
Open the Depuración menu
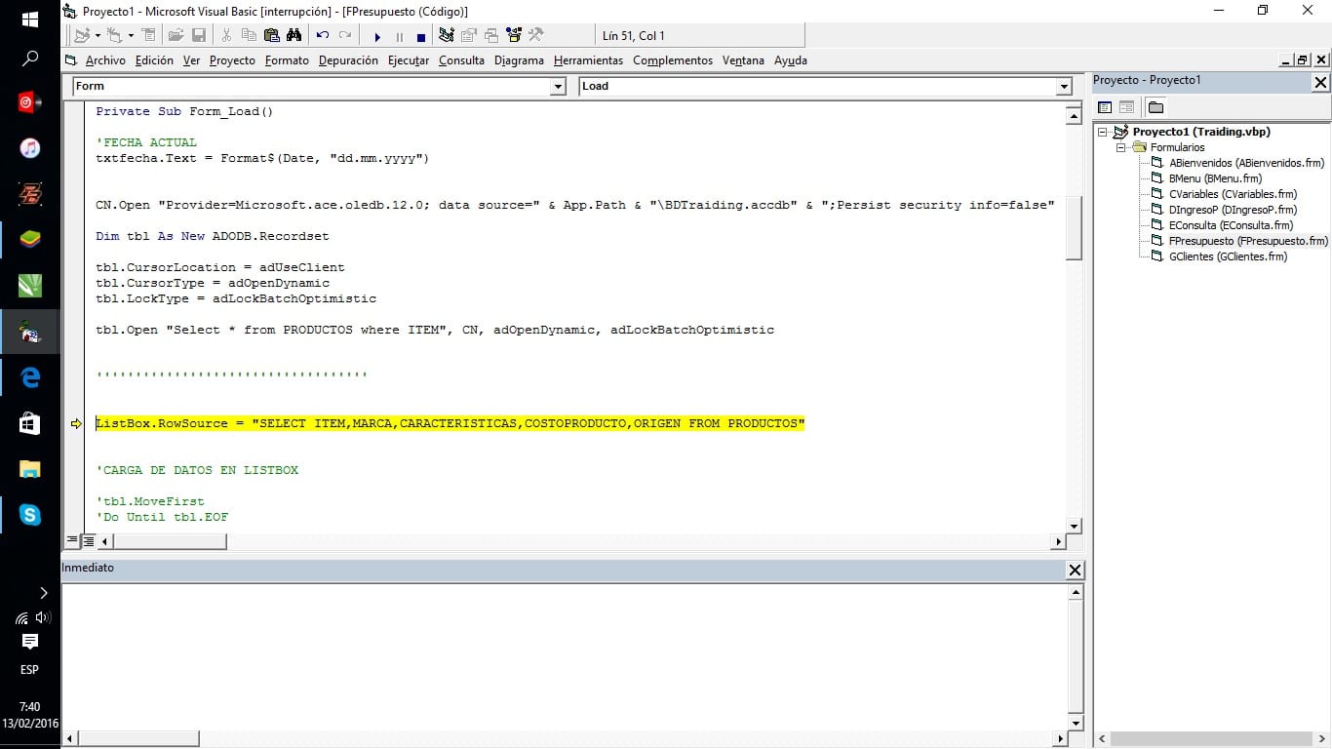pos(348,60)
